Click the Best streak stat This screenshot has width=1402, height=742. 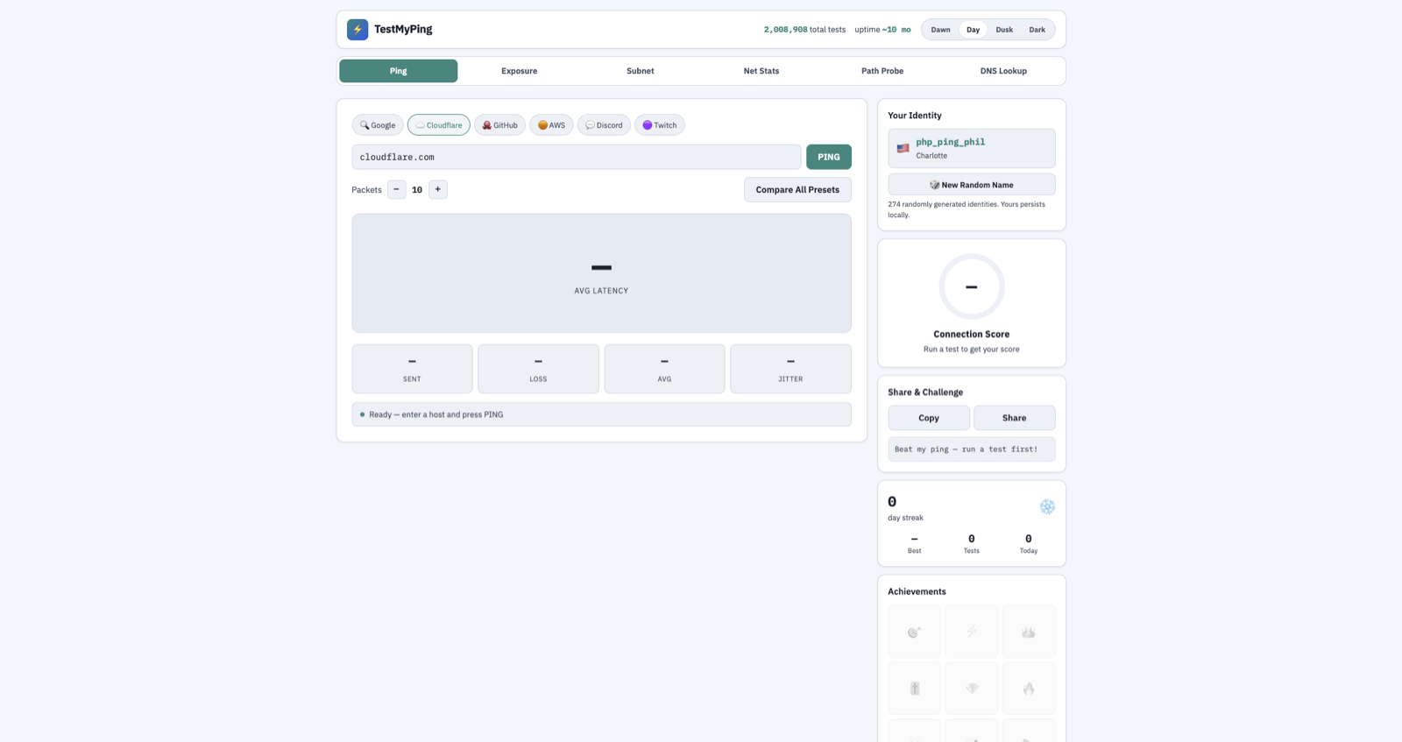[915, 544]
